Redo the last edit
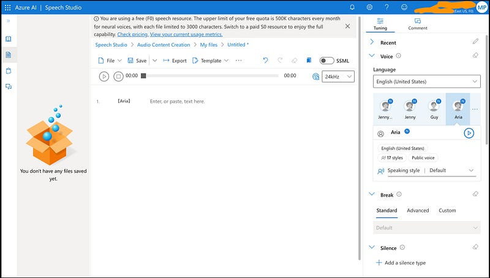Screen dimensions: 490x278 point(280,60)
